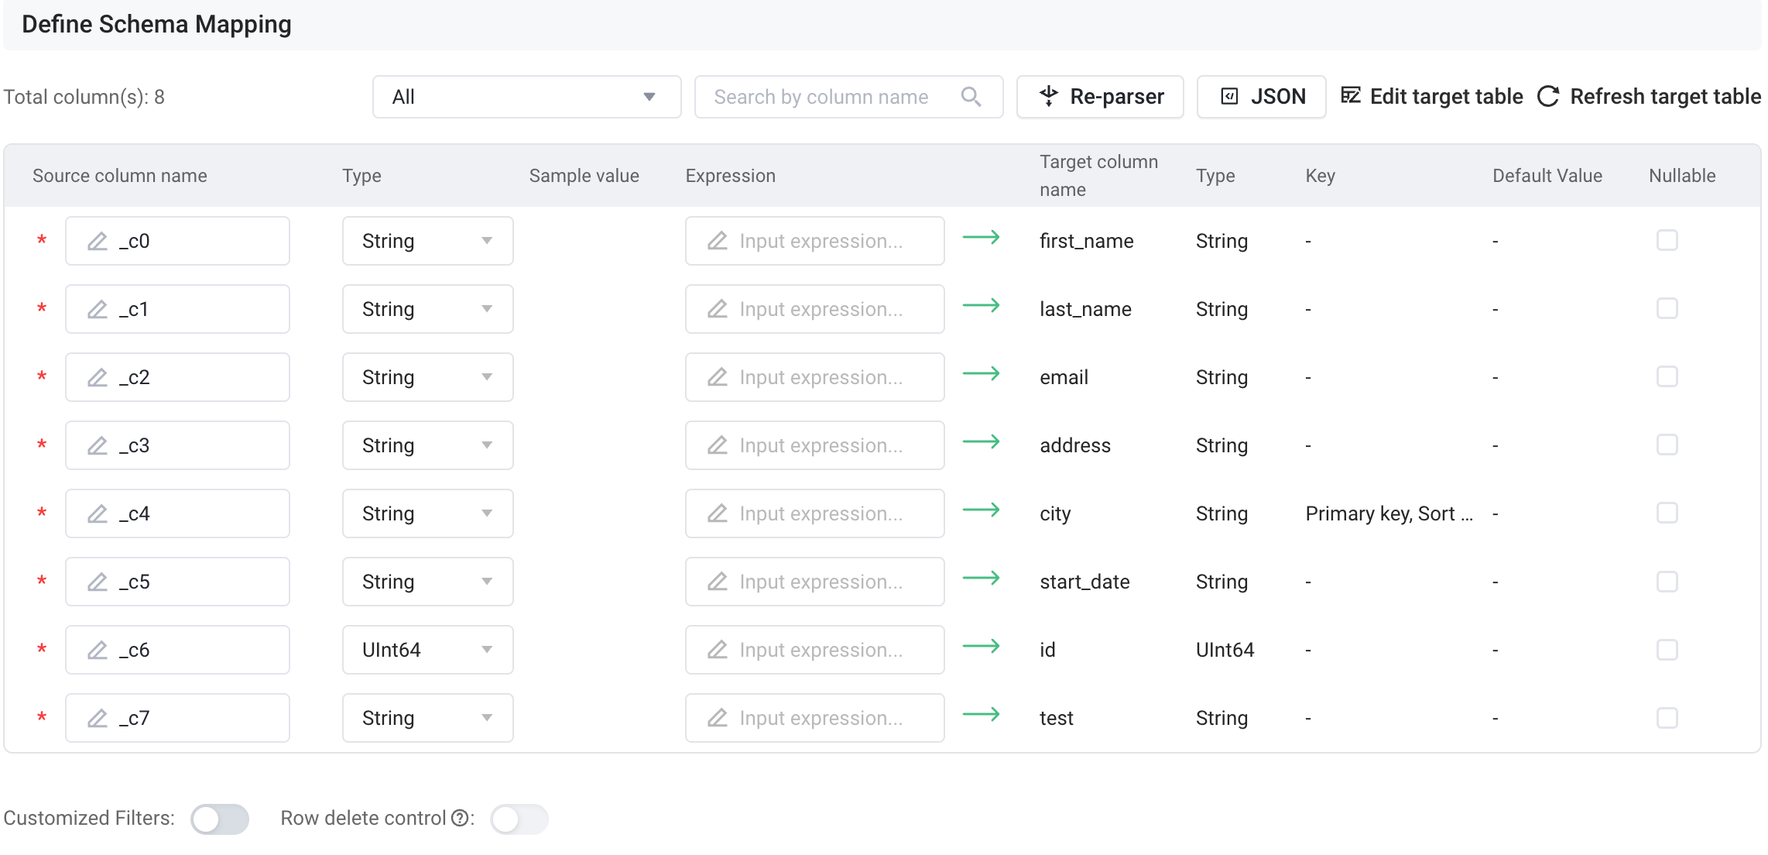This screenshot has height=855, width=1768.
Task: Enable the Customized Filters switch
Action: 220,819
